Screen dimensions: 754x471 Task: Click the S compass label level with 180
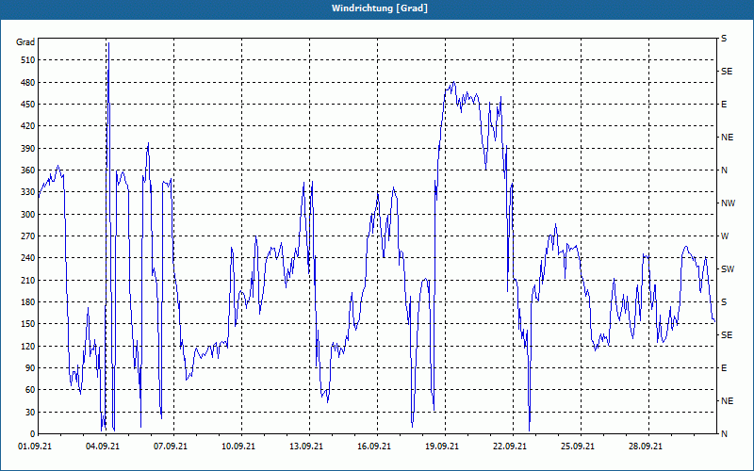(x=724, y=302)
